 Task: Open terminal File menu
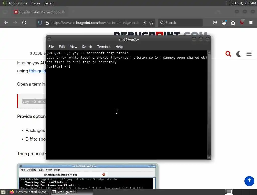pyautogui.click(x=51, y=47)
